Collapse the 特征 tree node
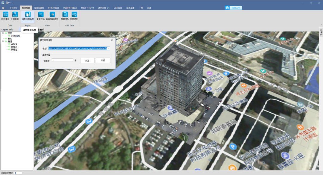323x175 pixels. tap(3, 41)
